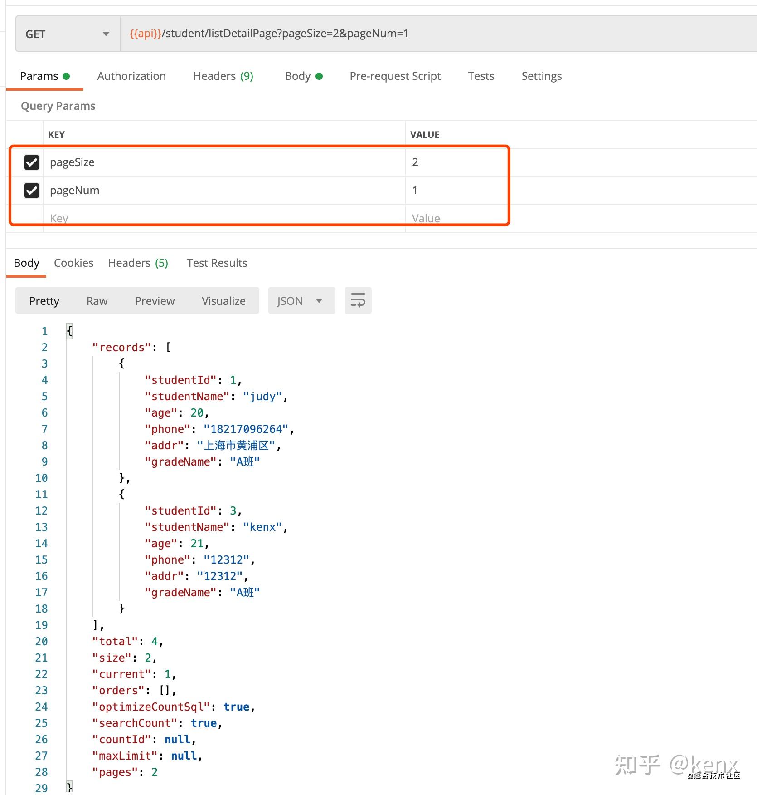Click the request URL field
The image size is (757, 795).
pyautogui.click(x=317, y=34)
